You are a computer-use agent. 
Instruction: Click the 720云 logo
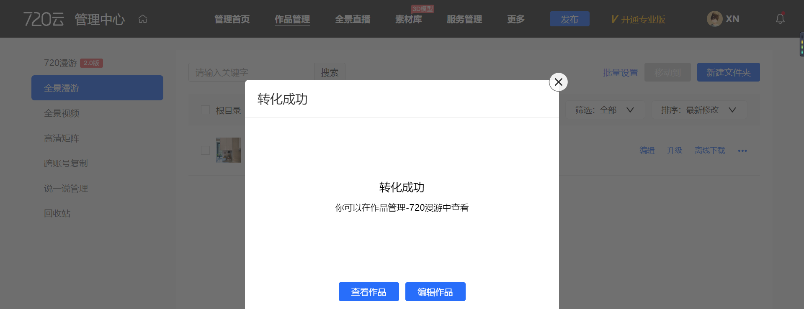(44, 19)
